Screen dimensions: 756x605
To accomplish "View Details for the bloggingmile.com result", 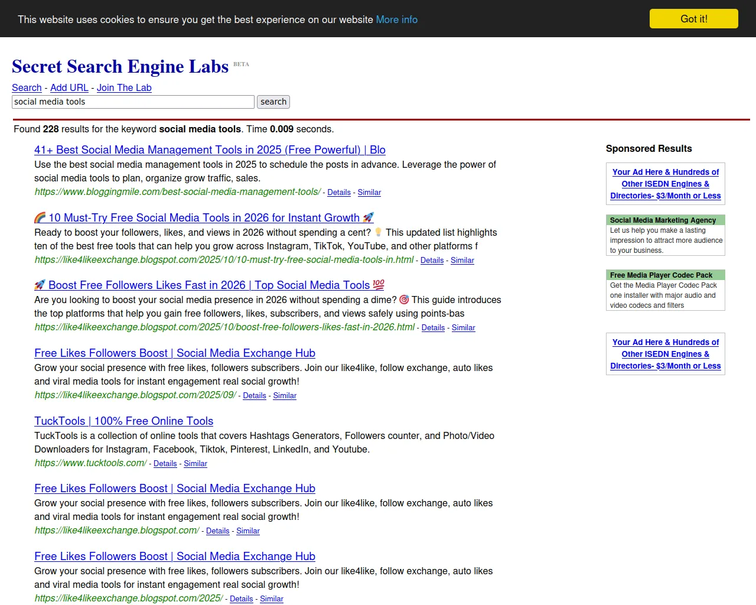I will 339,193.
